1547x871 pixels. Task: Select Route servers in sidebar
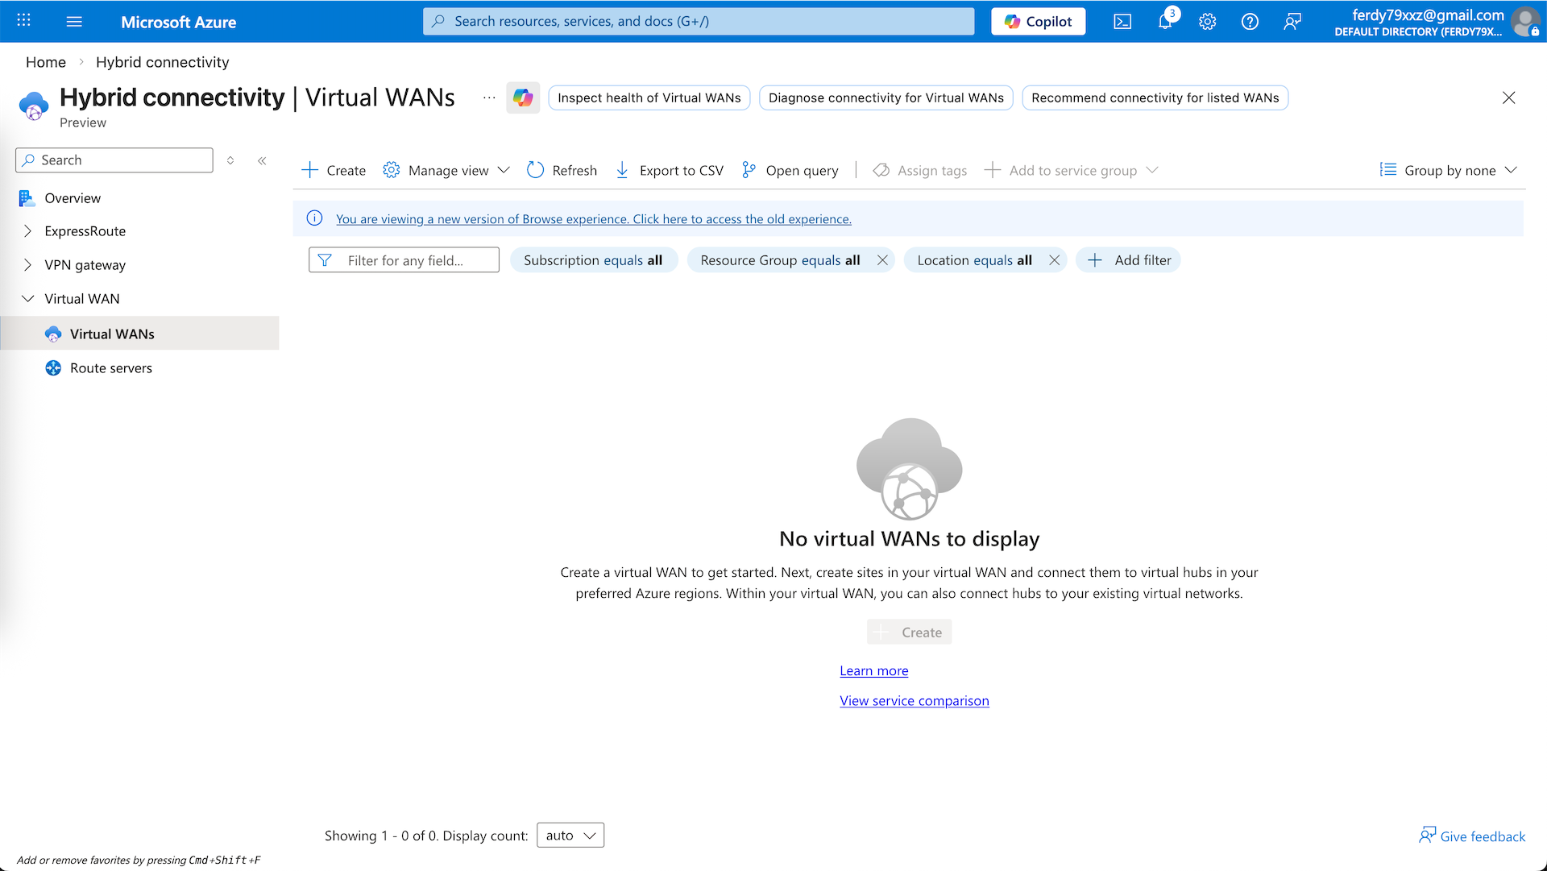click(111, 368)
